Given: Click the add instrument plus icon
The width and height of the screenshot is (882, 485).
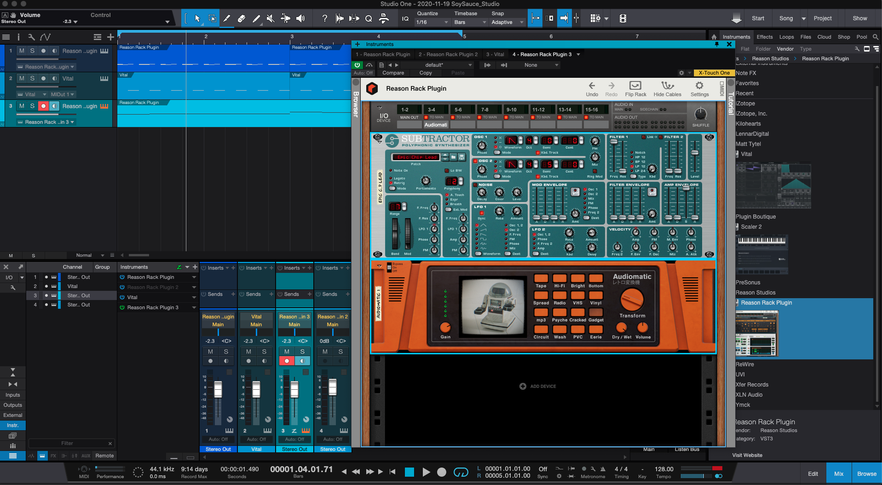Looking at the screenshot, I should [x=195, y=267].
